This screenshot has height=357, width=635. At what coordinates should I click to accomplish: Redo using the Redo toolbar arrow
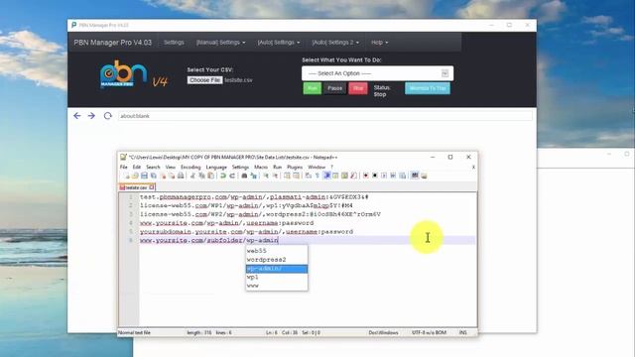click(x=232, y=176)
